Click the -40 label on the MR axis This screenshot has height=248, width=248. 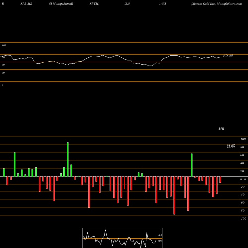click(x=242, y=195)
